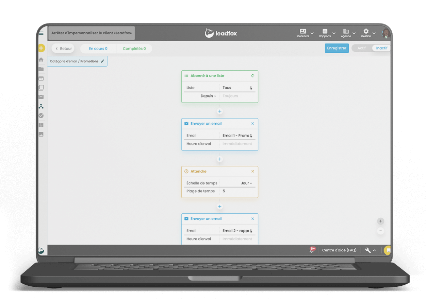The width and height of the screenshot is (426, 303).
Task: Open the Depuis dropdown
Action: tap(208, 96)
